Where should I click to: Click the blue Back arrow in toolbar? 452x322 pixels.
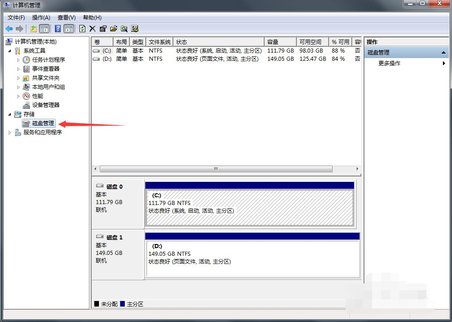point(9,29)
